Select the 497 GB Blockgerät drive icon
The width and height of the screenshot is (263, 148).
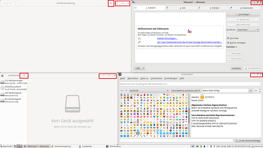[x=2, y=94]
